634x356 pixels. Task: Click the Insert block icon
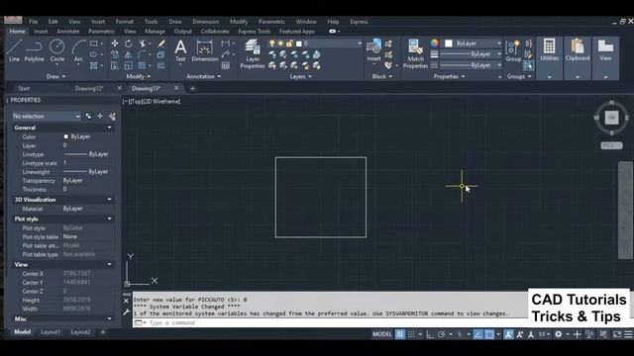[x=374, y=50]
